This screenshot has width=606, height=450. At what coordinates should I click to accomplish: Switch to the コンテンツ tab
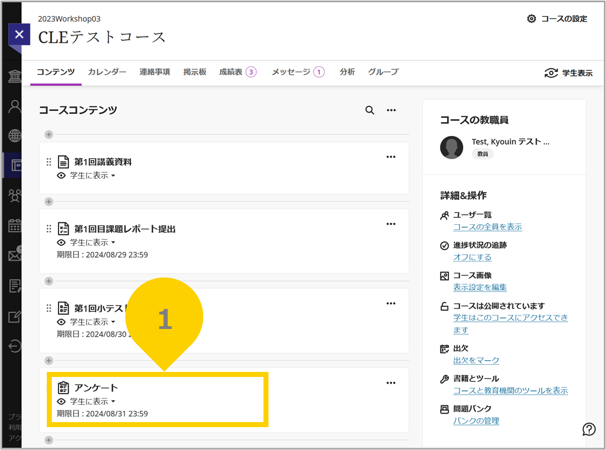point(56,72)
